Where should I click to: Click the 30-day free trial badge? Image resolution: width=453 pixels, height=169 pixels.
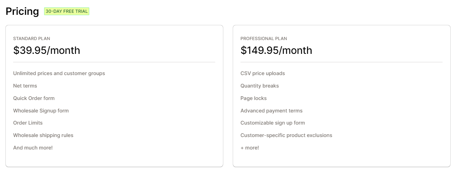point(67,11)
